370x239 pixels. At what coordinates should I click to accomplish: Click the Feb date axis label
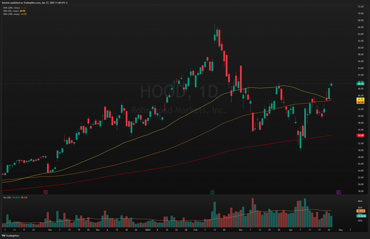(195, 230)
